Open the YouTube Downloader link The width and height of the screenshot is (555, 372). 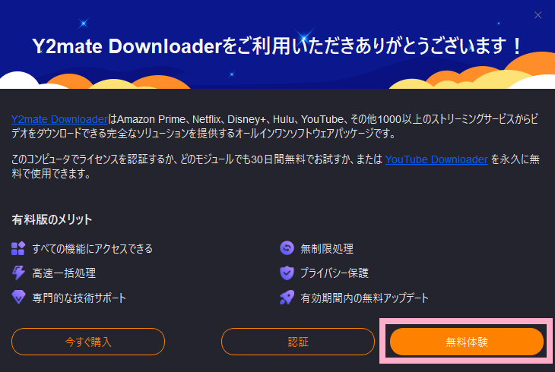point(436,159)
